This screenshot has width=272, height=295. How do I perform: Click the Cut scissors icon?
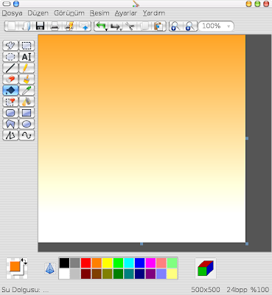tap(130, 26)
